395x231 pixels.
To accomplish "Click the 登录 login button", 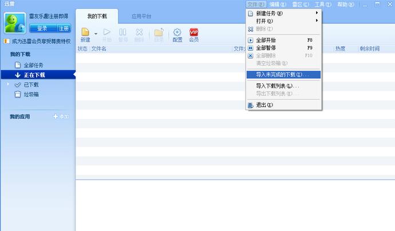I will 43,29.
